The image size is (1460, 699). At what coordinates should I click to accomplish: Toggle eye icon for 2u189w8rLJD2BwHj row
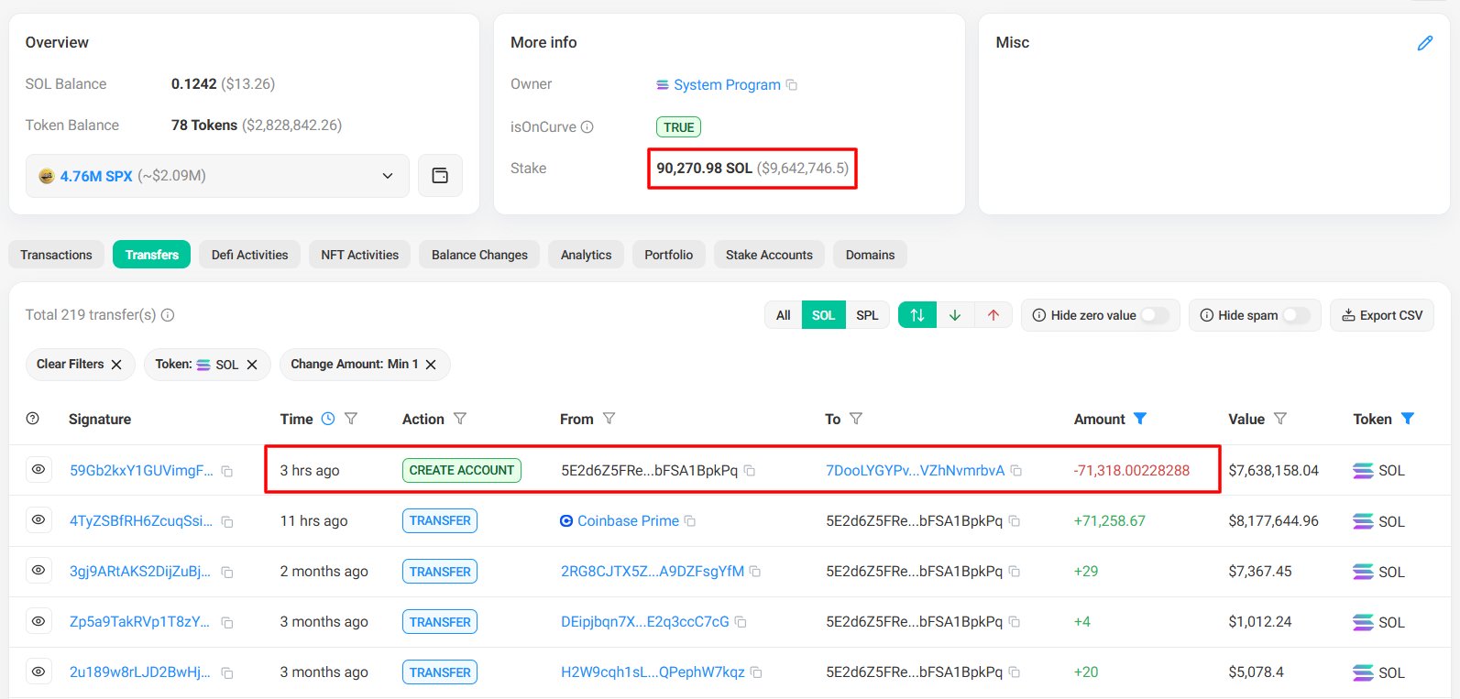pos(38,671)
